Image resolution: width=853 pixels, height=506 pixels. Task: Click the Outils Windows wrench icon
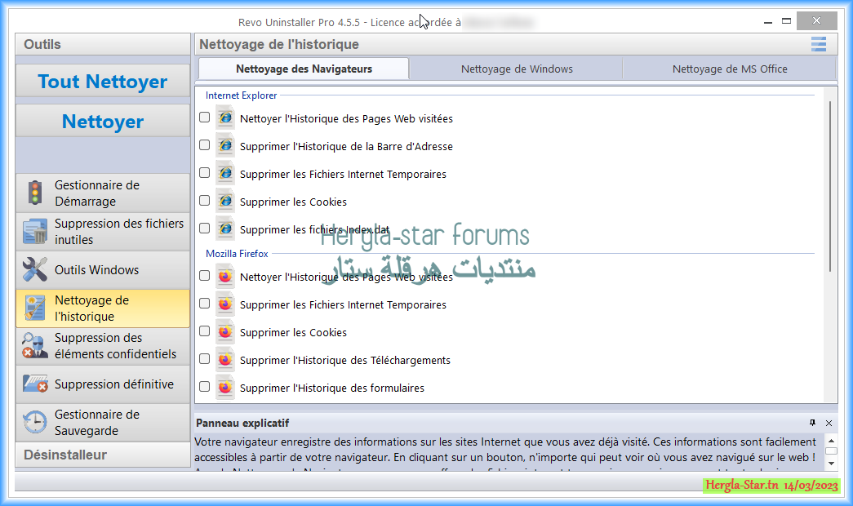35,269
